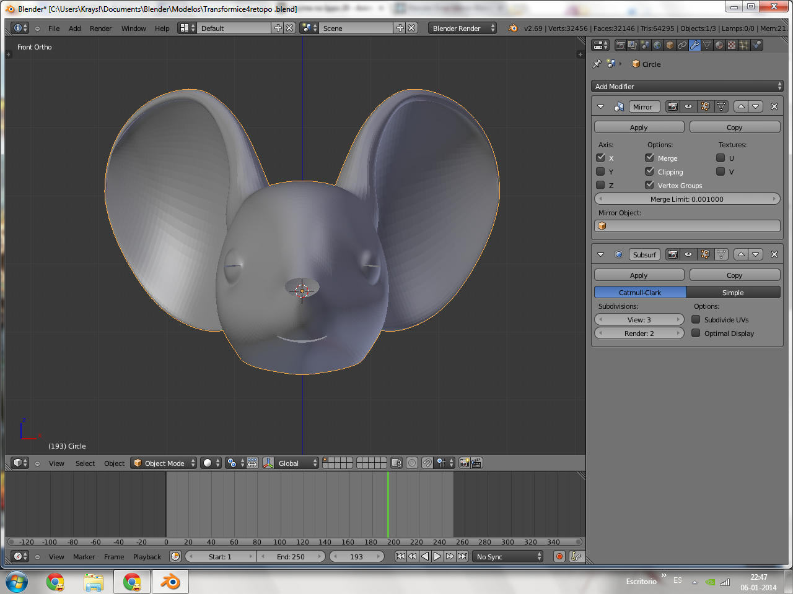Viewport: 793px width, 594px height.
Task: Click the Merge Limit value slider
Action: point(686,199)
